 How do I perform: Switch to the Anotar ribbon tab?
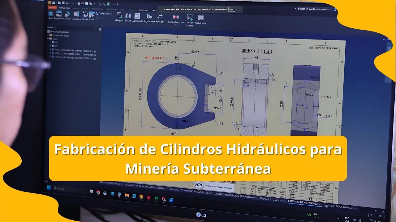76,8
